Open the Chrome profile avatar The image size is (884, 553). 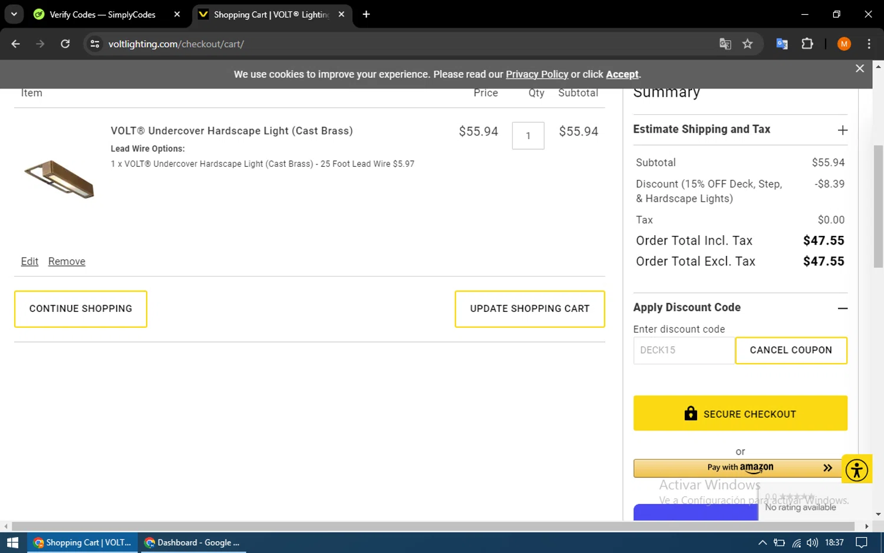tap(844, 44)
